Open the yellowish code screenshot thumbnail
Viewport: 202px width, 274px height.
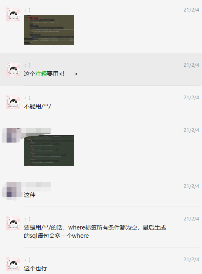[x=49, y=30]
